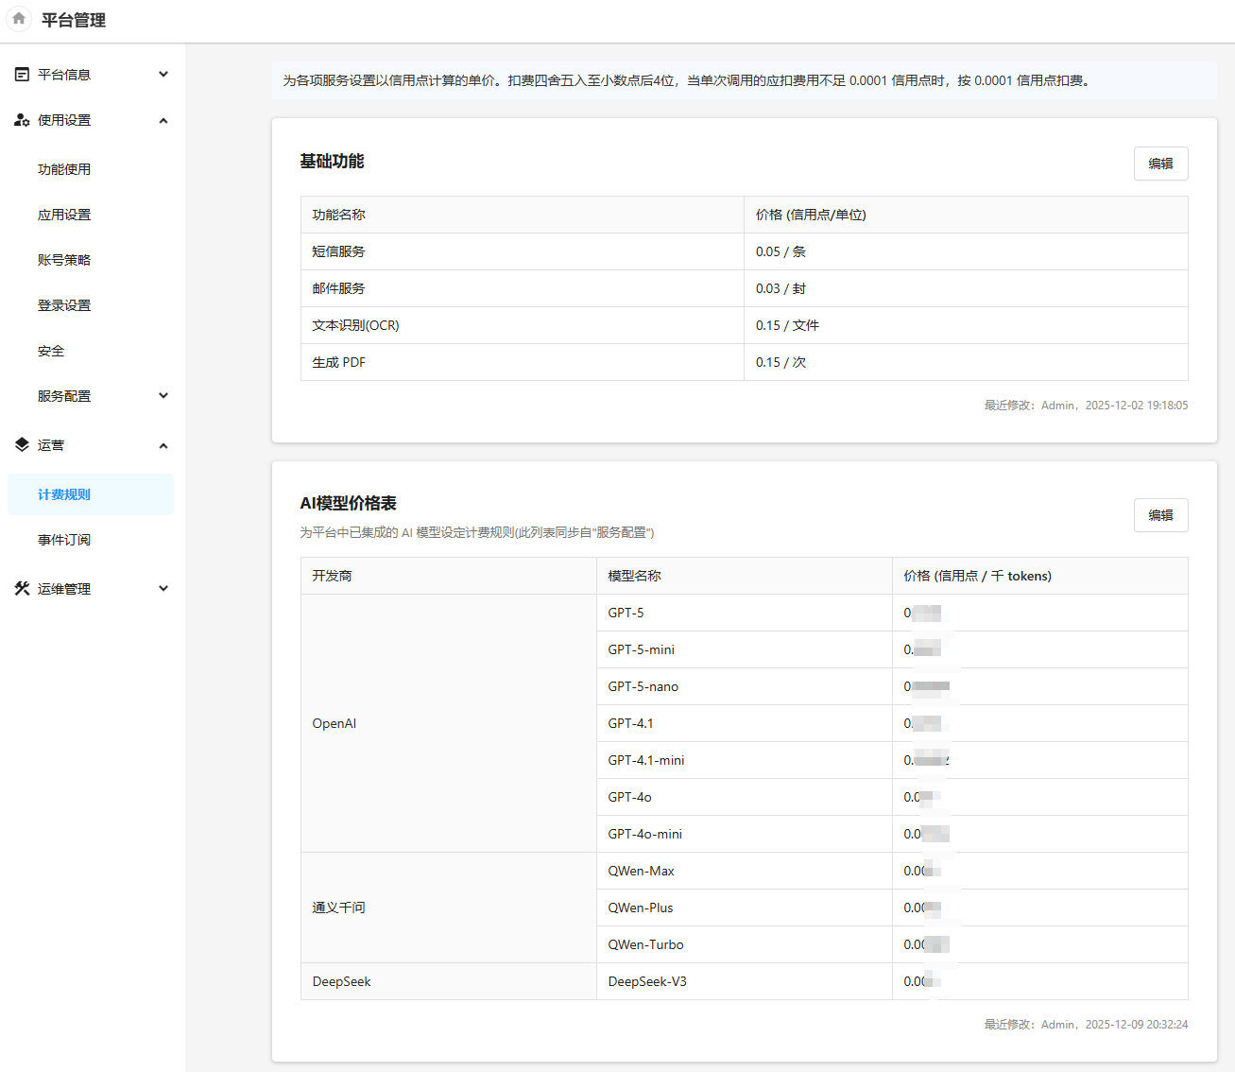Click the 运维管理 tools icon
This screenshot has width=1235, height=1072.
point(22,589)
